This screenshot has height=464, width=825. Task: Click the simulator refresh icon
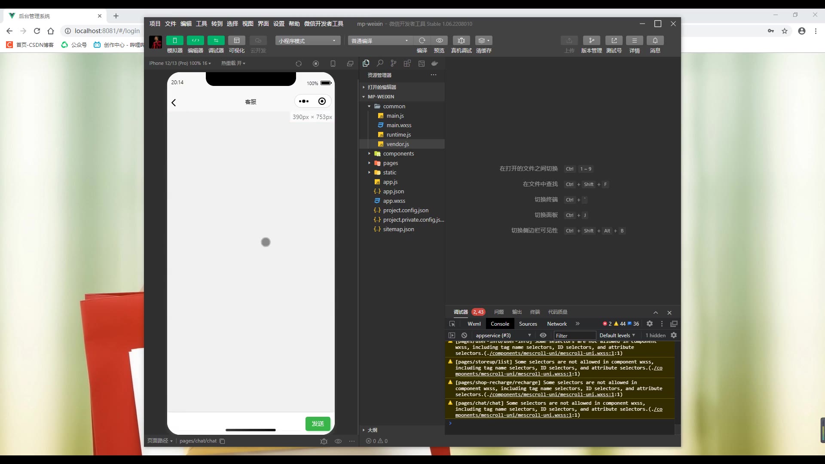click(x=299, y=64)
